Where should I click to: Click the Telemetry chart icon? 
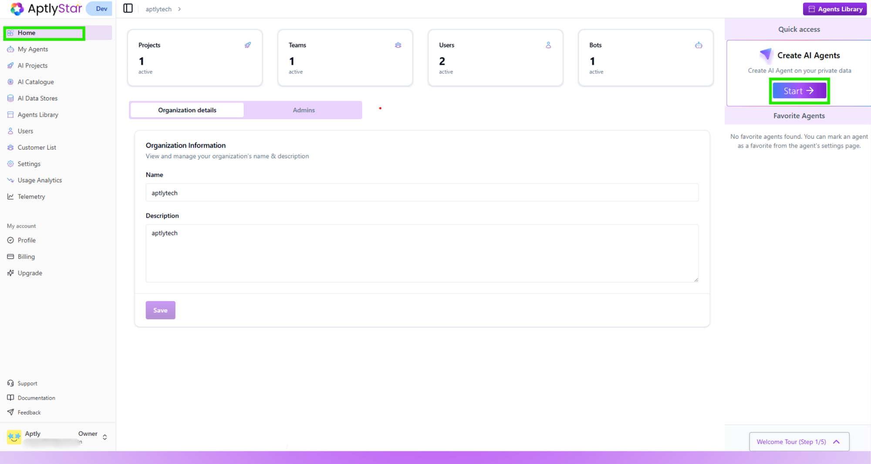[10, 197]
